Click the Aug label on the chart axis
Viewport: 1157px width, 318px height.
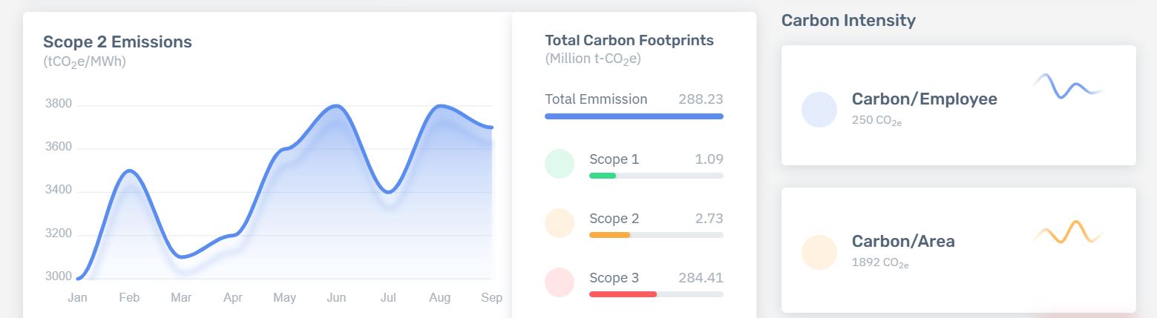coord(439,298)
